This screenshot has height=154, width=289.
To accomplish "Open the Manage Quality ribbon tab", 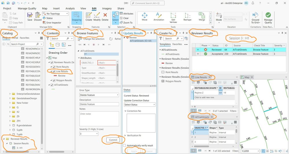I will click(x=27, y=8).
